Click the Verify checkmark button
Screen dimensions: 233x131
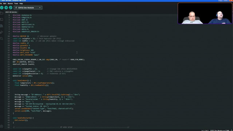2,8
